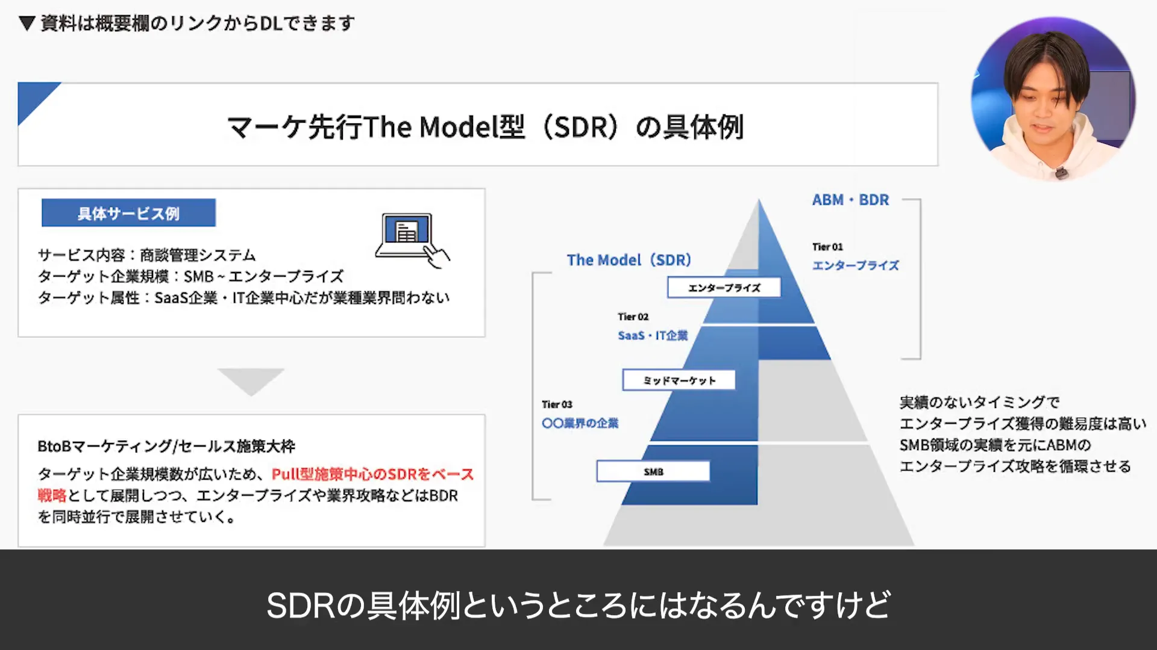Click the SMB box on the pyramid

point(653,472)
